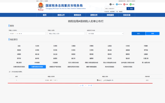Image resolution: width=165 pixels, height=103 pixels.
Task: Select 涪陵区 in the region index
Action: (146, 54)
